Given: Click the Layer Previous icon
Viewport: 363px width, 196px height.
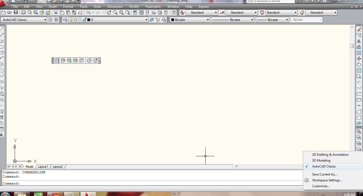Looking at the screenshot, I should point(158,20).
